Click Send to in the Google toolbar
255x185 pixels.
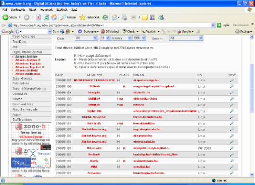185,31
